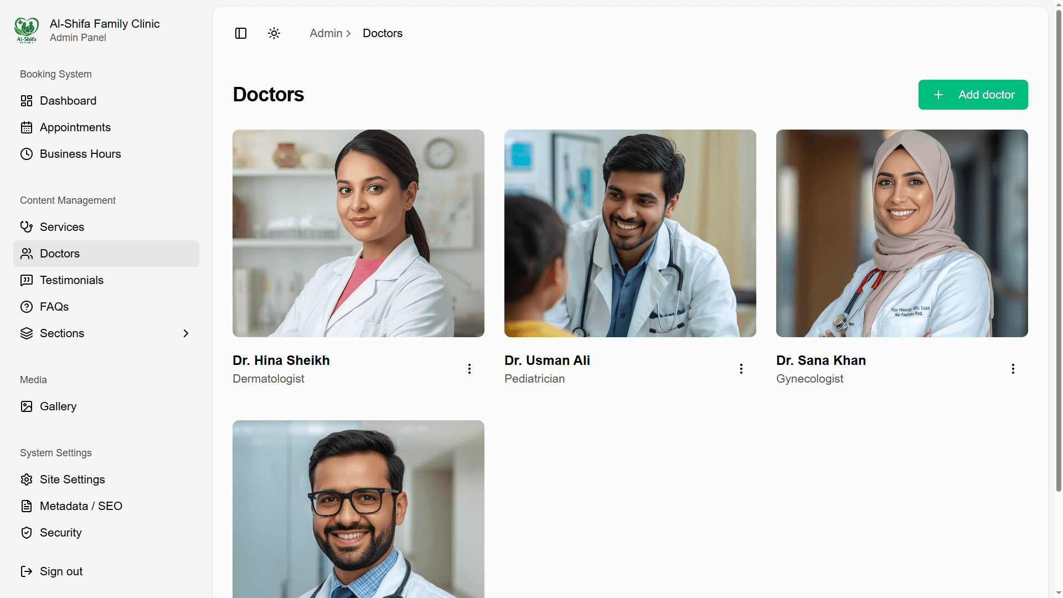Click the Services stethoscope icon
Image resolution: width=1063 pixels, height=598 pixels.
pos(27,227)
